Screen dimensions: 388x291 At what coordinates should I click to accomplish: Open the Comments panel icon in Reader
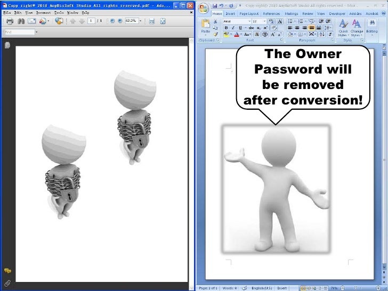[8, 271]
